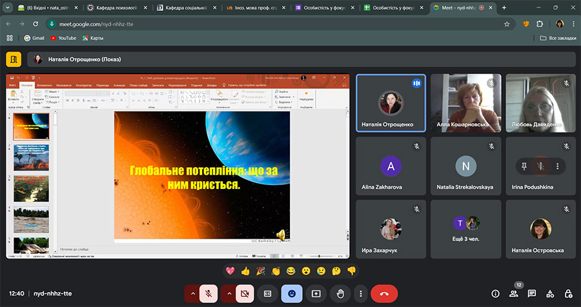Open meeting details info icon
This screenshot has width=581, height=307.
pyautogui.click(x=495, y=293)
